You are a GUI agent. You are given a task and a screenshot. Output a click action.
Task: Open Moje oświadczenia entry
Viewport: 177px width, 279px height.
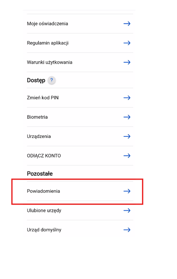point(48,24)
